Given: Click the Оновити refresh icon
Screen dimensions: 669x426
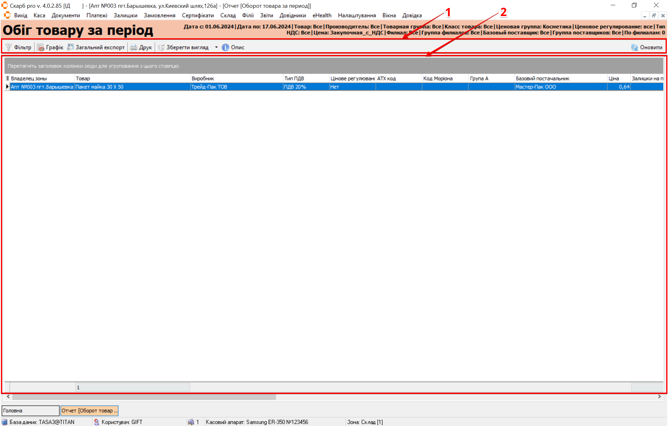Looking at the screenshot, I should (x=634, y=47).
